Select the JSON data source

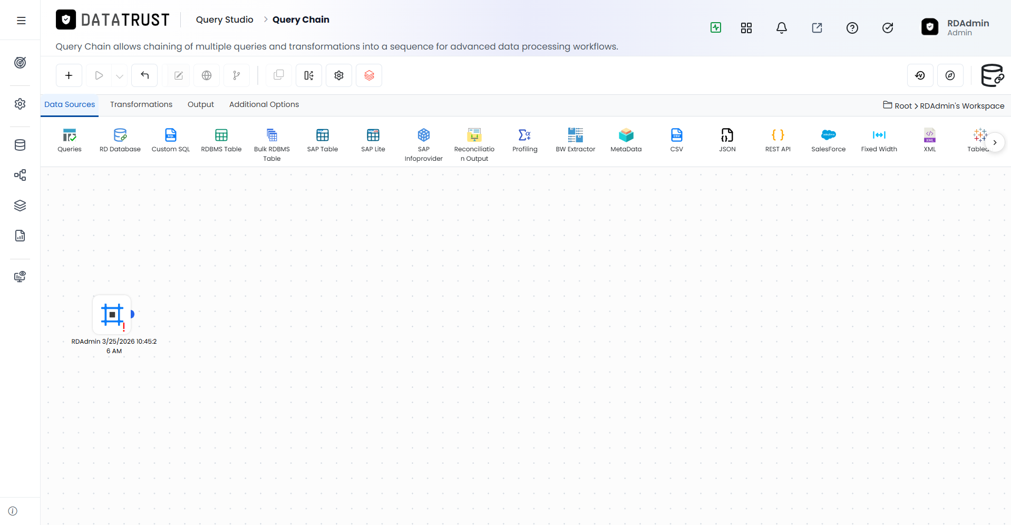[727, 140]
